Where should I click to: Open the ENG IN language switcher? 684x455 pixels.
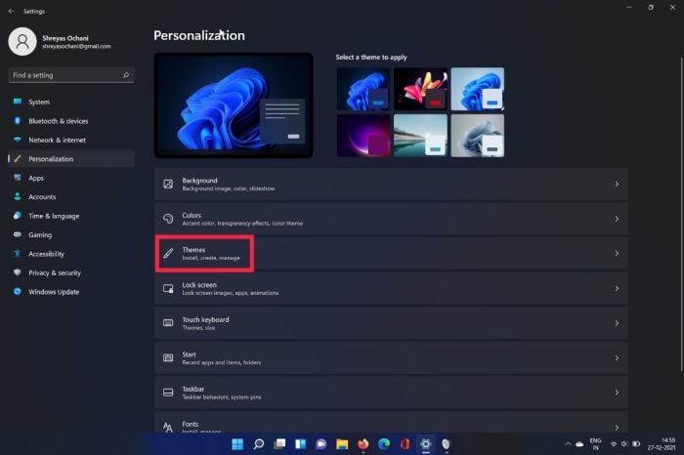[595, 444]
